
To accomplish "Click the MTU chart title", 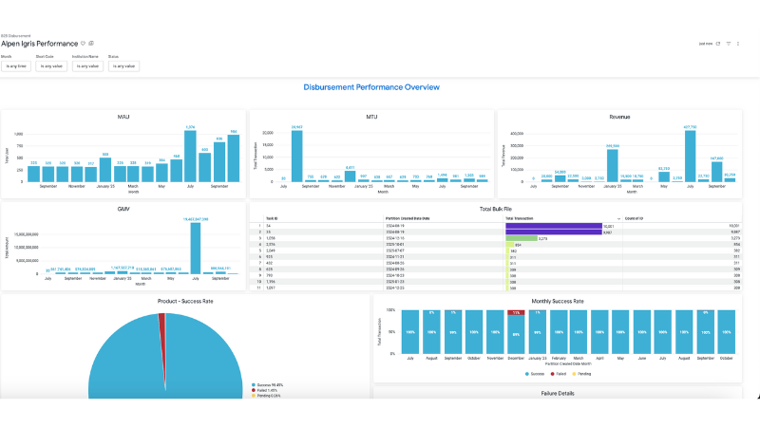I will pyautogui.click(x=371, y=117).
